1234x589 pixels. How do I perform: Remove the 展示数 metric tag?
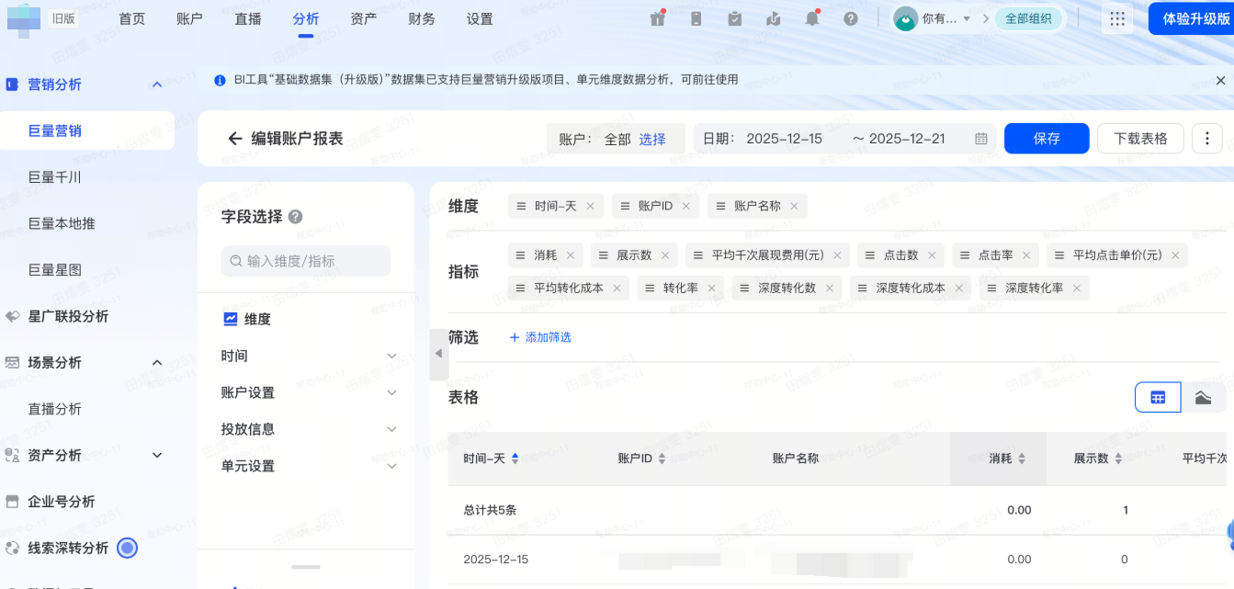tap(665, 255)
